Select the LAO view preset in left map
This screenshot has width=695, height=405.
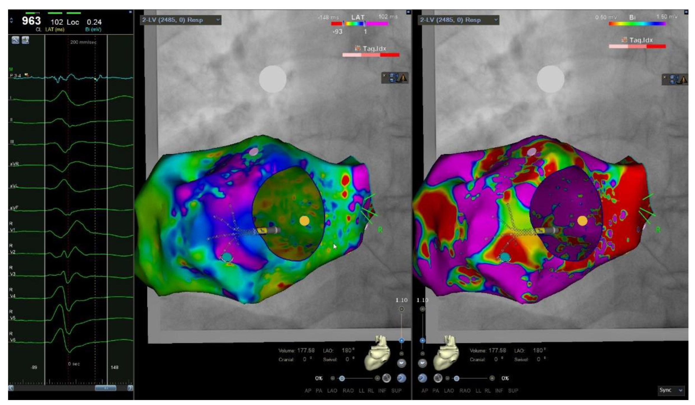coord(332,391)
